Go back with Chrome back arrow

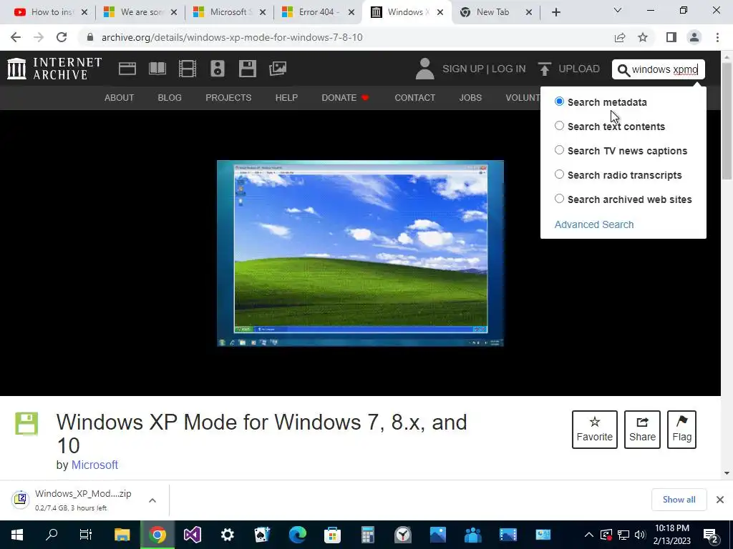16,37
